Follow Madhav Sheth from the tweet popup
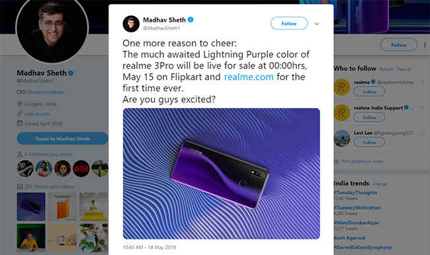Screen dimensions: 430x255 289,24
